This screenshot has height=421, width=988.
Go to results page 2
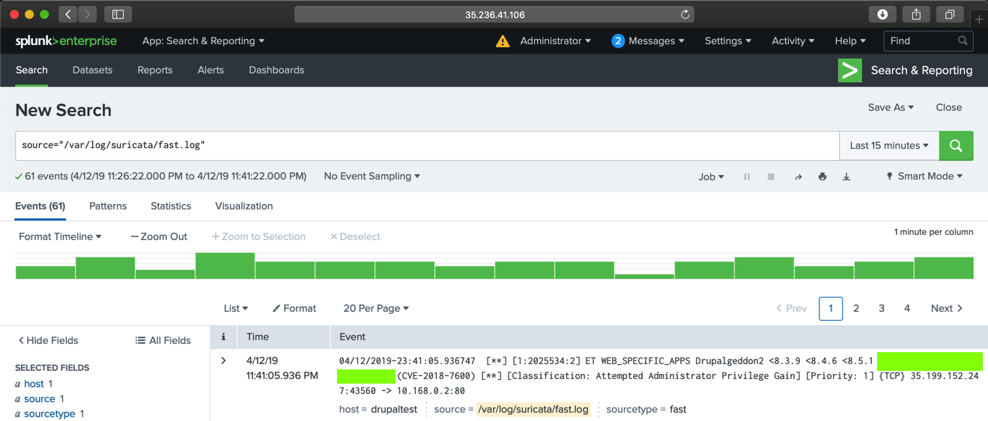(856, 308)
